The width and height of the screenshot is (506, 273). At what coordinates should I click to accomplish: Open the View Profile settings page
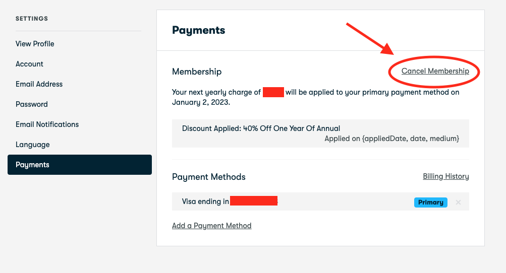click(35, 44)
